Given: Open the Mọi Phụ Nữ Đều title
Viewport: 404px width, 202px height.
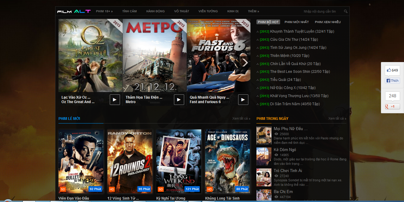Looking at the screenshot, I should coord(291,129).
